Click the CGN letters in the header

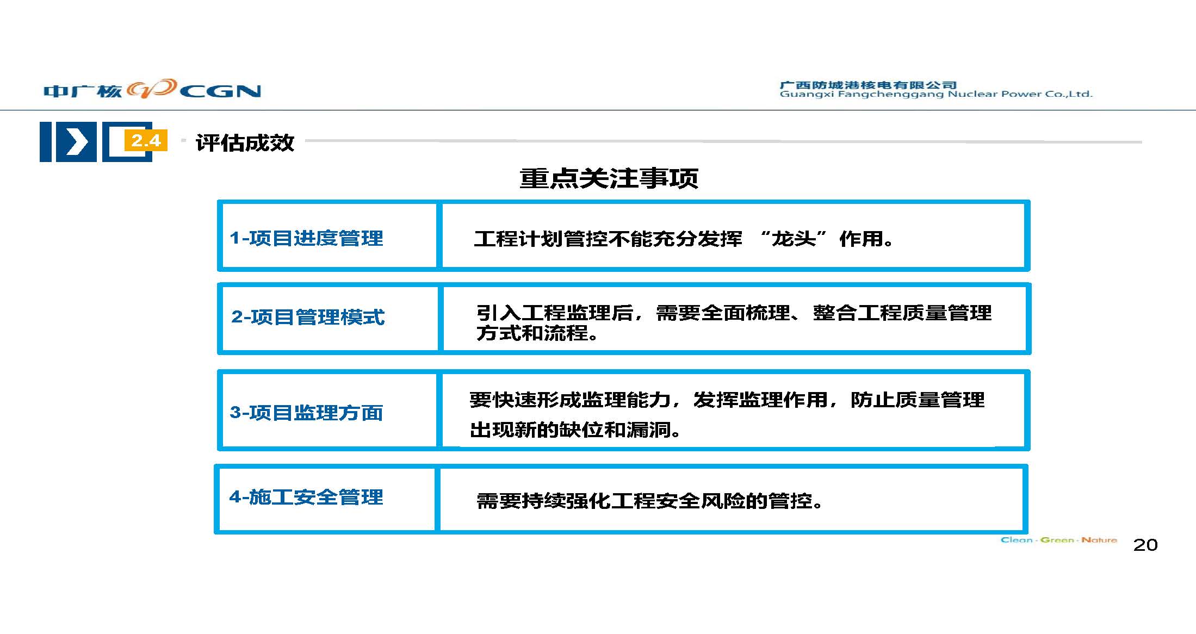[x=220, y=91]
